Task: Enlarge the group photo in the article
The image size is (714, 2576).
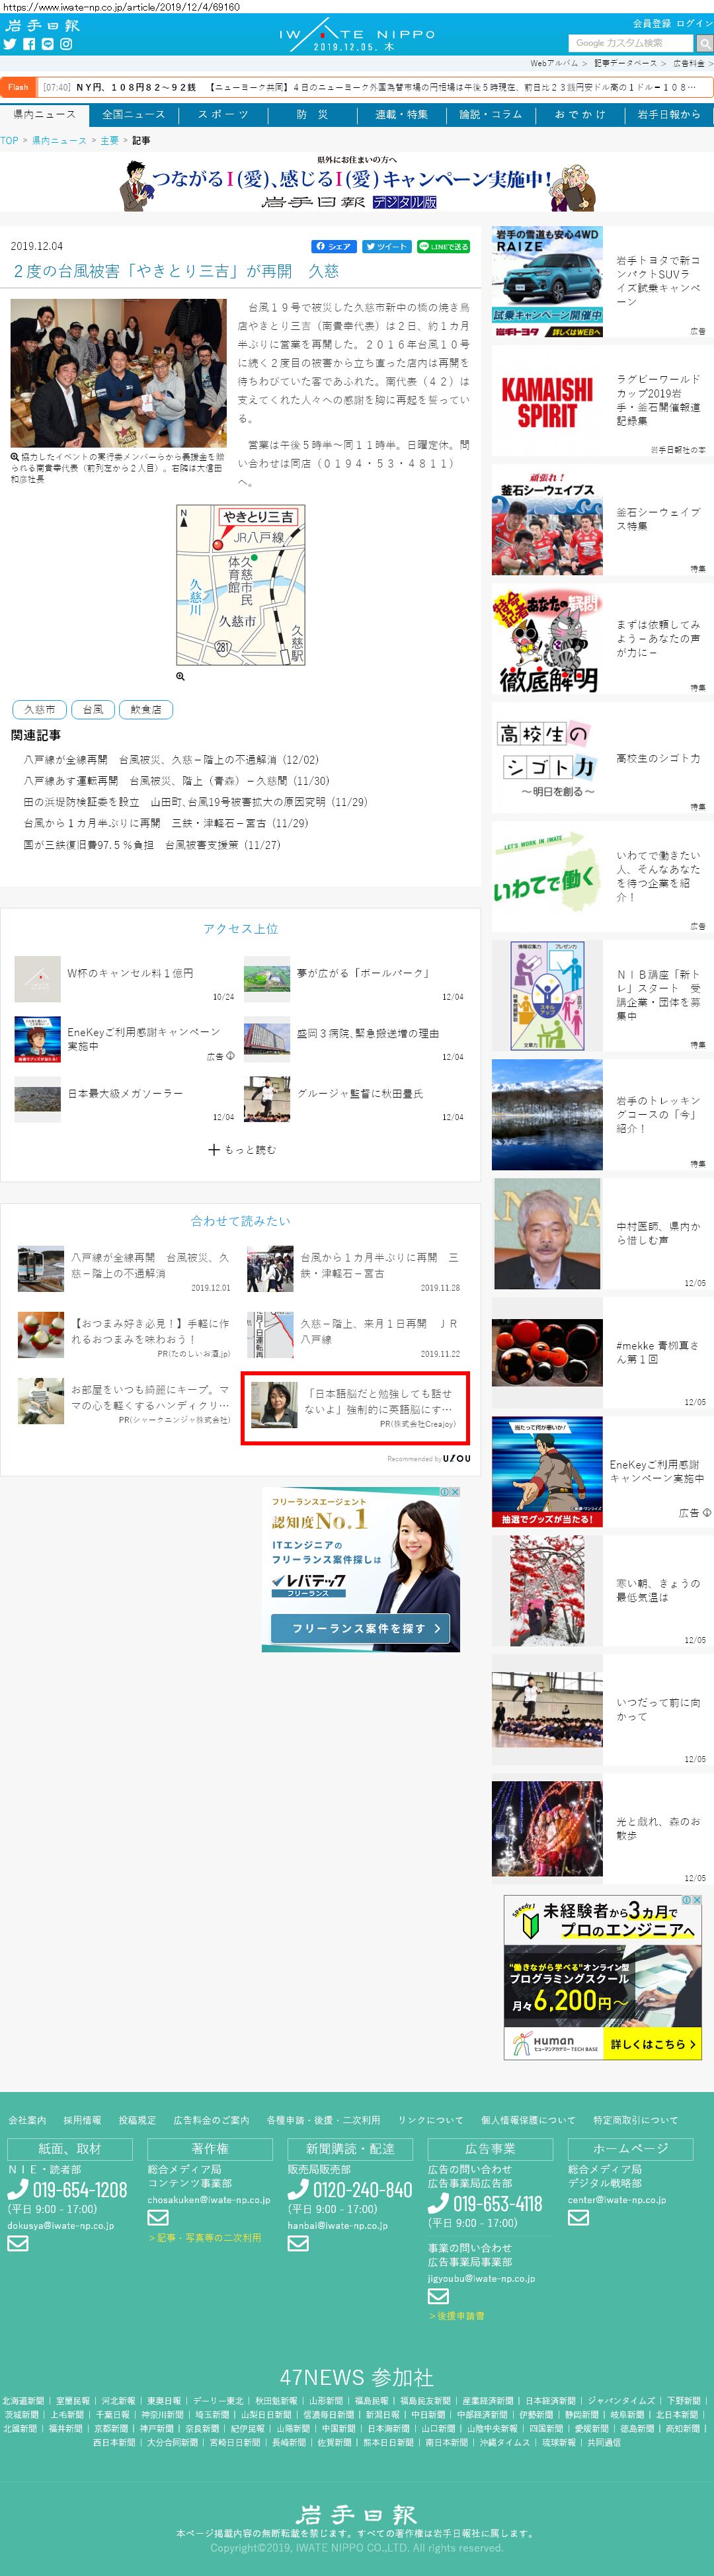Action: pos(118,373)
